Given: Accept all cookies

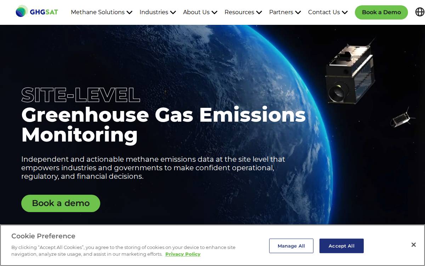Looking at the screenshot, I should (341, 246).
